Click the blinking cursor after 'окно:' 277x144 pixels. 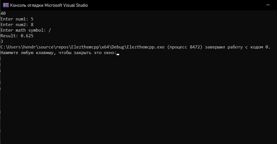(x=118, y=55)
